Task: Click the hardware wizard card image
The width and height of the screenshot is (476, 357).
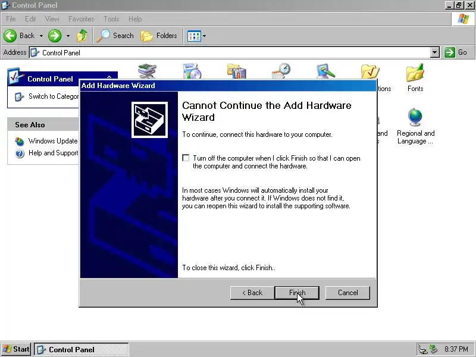Action: point(149,120)
